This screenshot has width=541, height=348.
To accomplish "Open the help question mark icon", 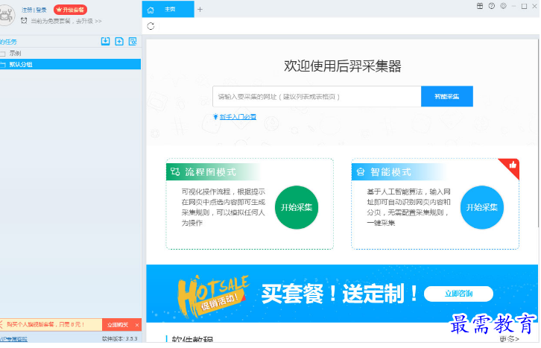I will pos(492,6).
